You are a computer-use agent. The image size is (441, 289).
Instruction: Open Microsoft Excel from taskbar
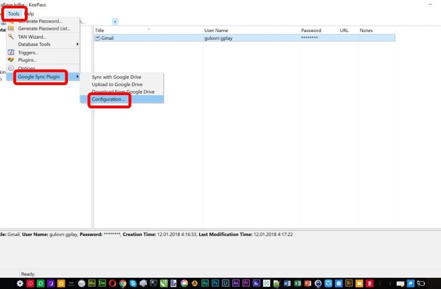coord(298,283)
